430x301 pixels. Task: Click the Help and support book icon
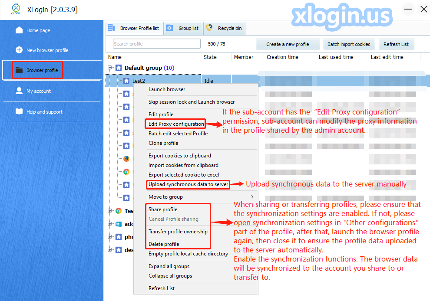[19, 111]
